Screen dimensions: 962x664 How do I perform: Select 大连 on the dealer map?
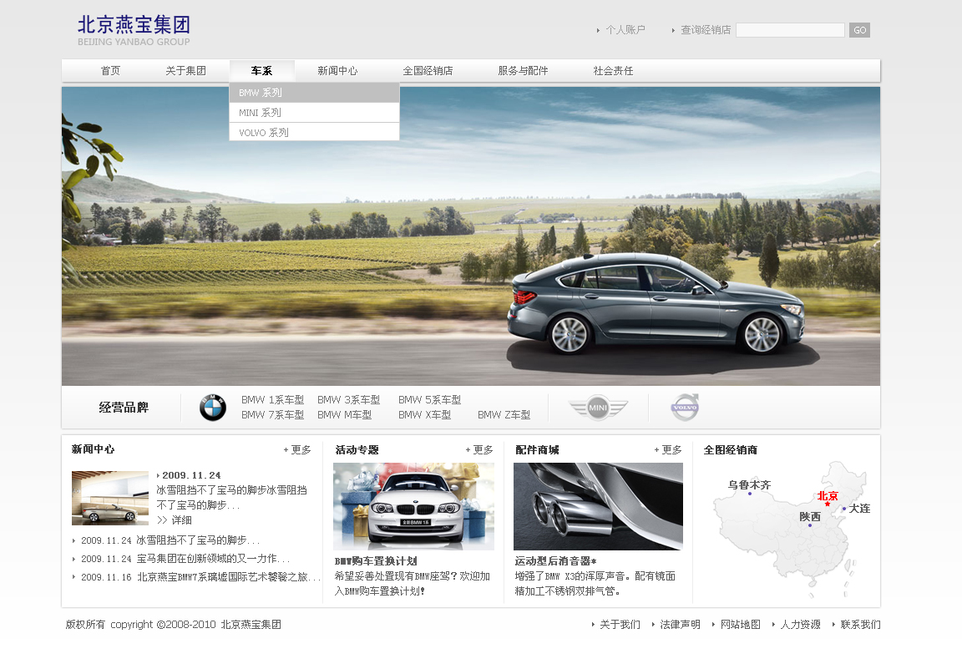(x=859, y=508)
